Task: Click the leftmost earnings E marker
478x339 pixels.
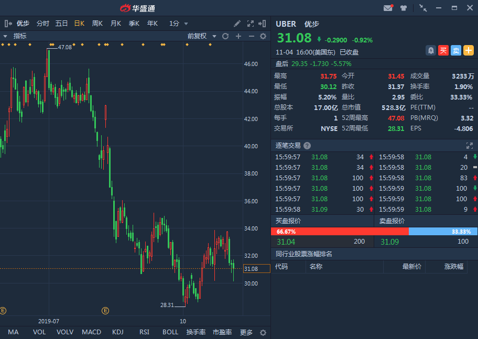Action: coord(3,311)
